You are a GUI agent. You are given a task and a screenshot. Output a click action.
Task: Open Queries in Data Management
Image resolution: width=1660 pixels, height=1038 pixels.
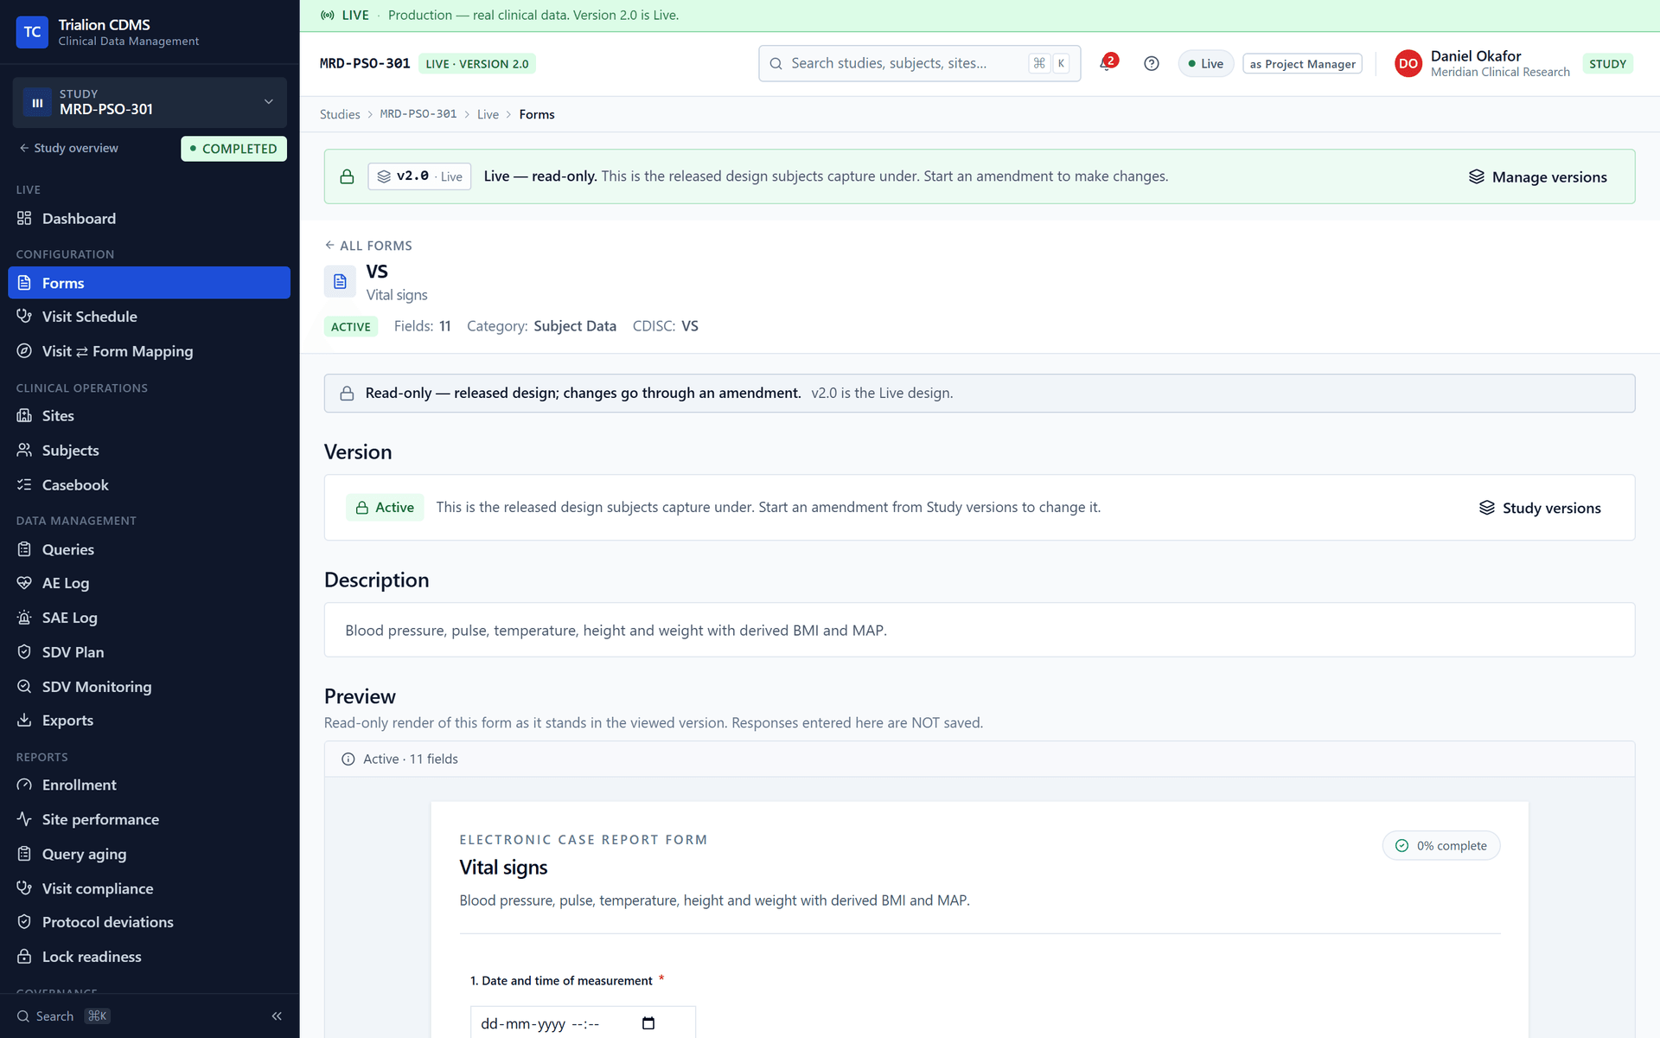150,549
